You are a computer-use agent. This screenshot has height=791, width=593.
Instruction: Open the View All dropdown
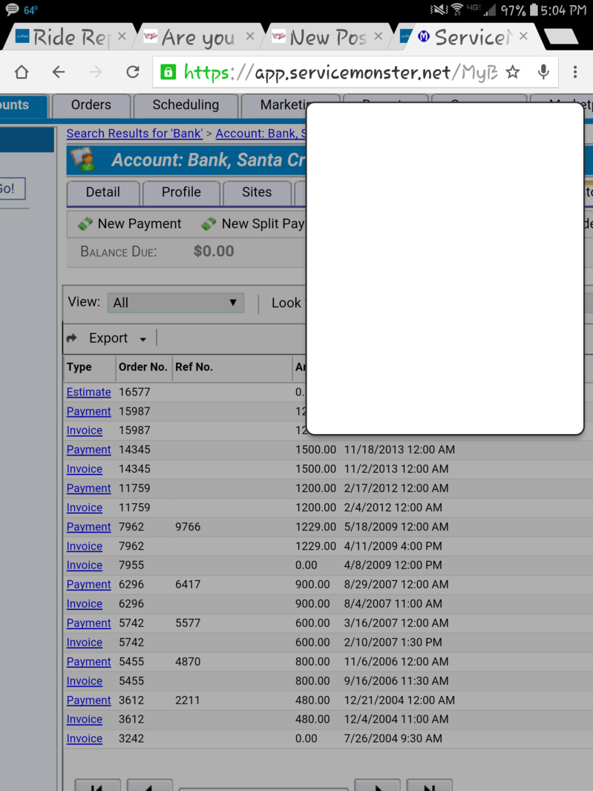[x=176, y=303]
